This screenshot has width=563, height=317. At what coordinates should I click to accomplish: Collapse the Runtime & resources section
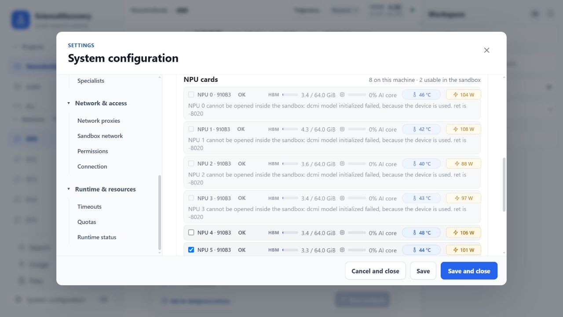pos(69,189)
